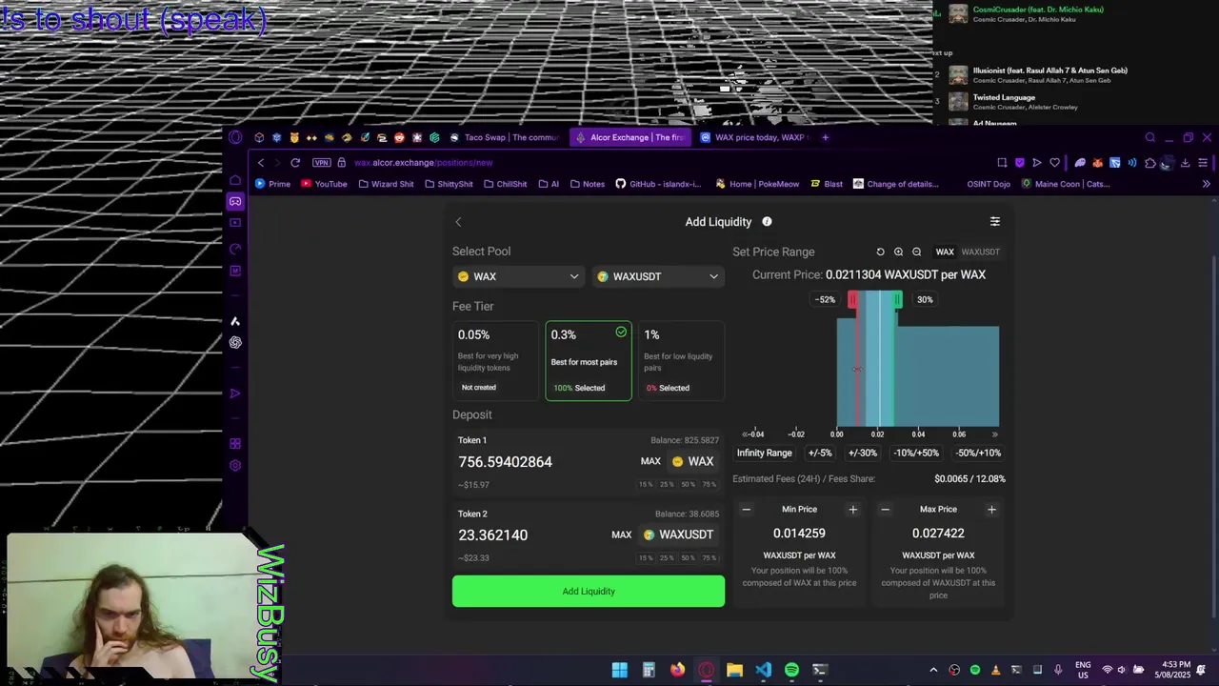Open the AI bookmarks folder
The image size is (1219, 686).
tap(549, 184)
